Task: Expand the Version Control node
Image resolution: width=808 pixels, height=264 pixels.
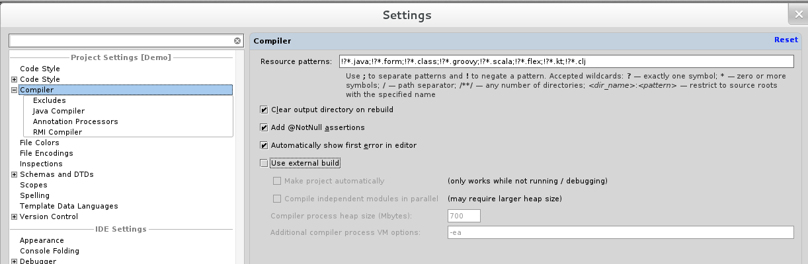Action: (14, 217)
